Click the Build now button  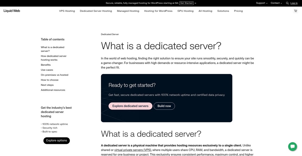click(x=164, y=106)
